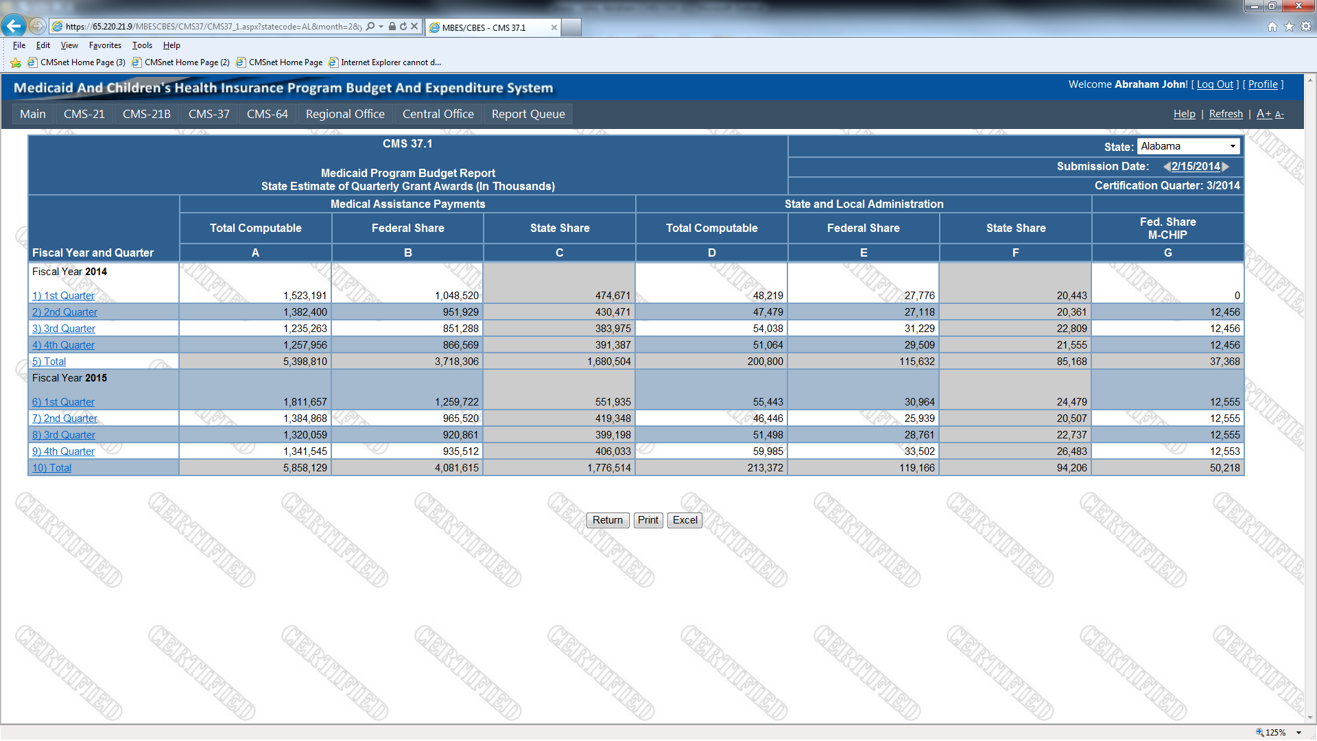
Task: Click the browser Back arrow button
Action: click(14, 26)
